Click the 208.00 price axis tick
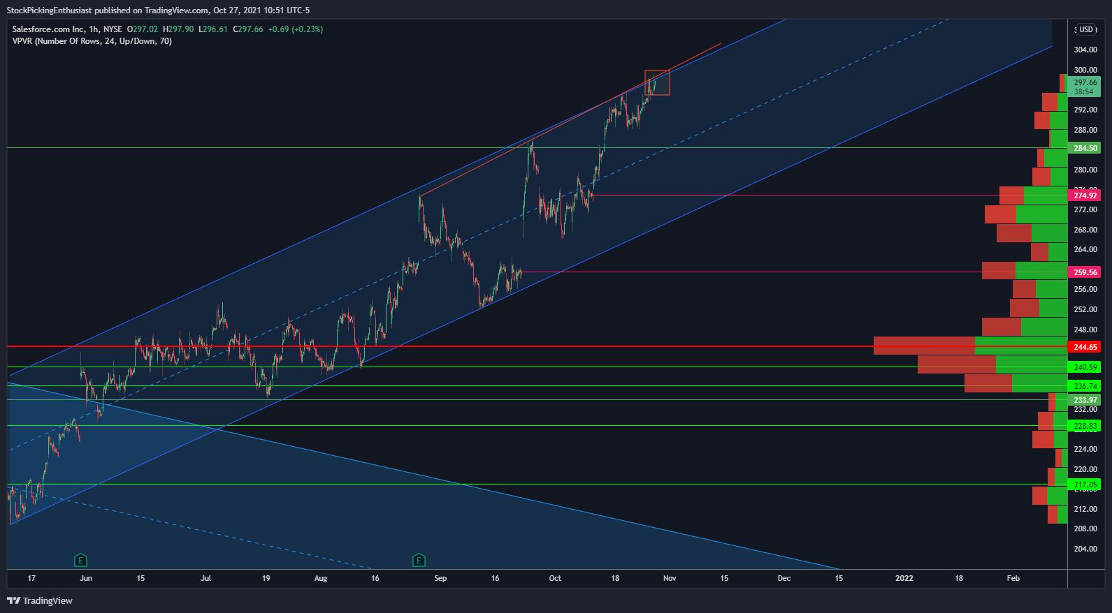The image size is (1112, 613). [1085, 529]
